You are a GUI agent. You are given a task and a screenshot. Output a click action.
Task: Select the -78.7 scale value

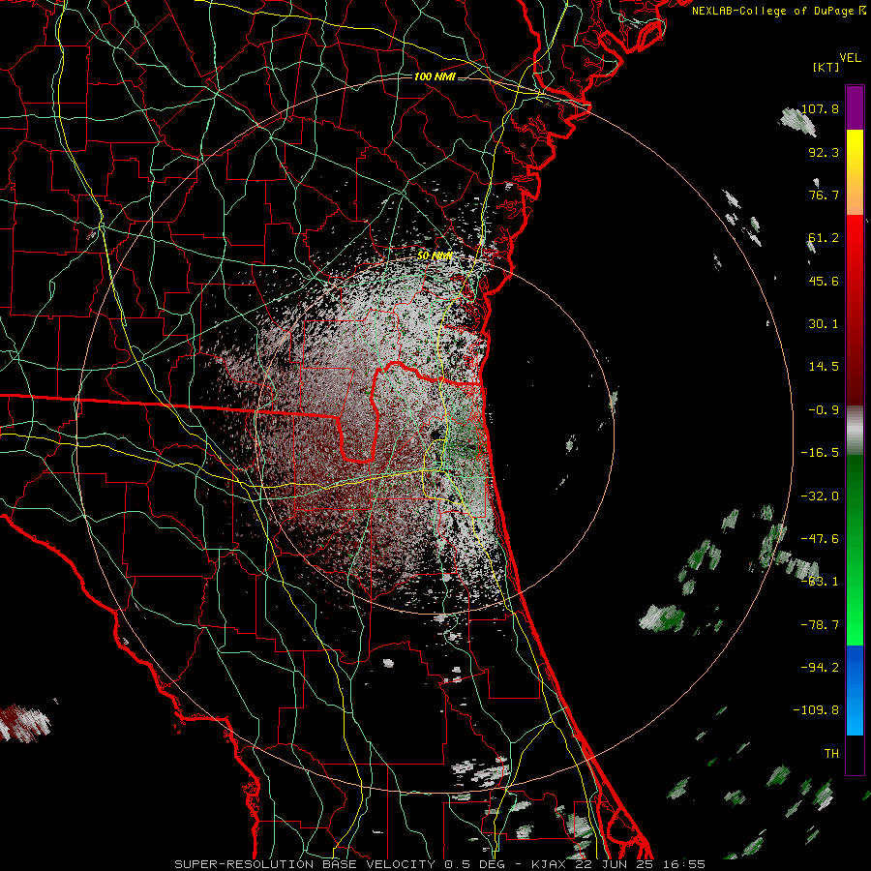click(x=820, y=625)
